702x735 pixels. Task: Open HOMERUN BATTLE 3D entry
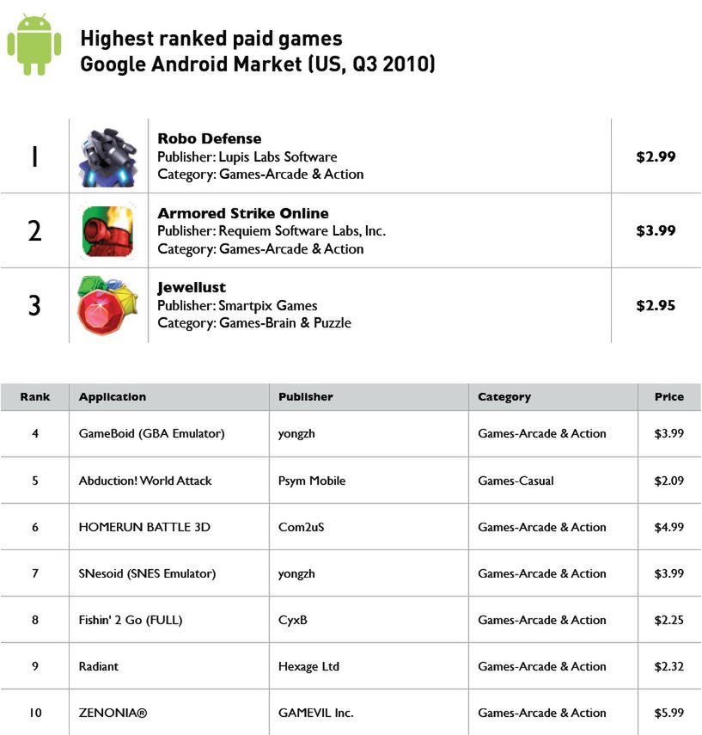pos(144,527)
